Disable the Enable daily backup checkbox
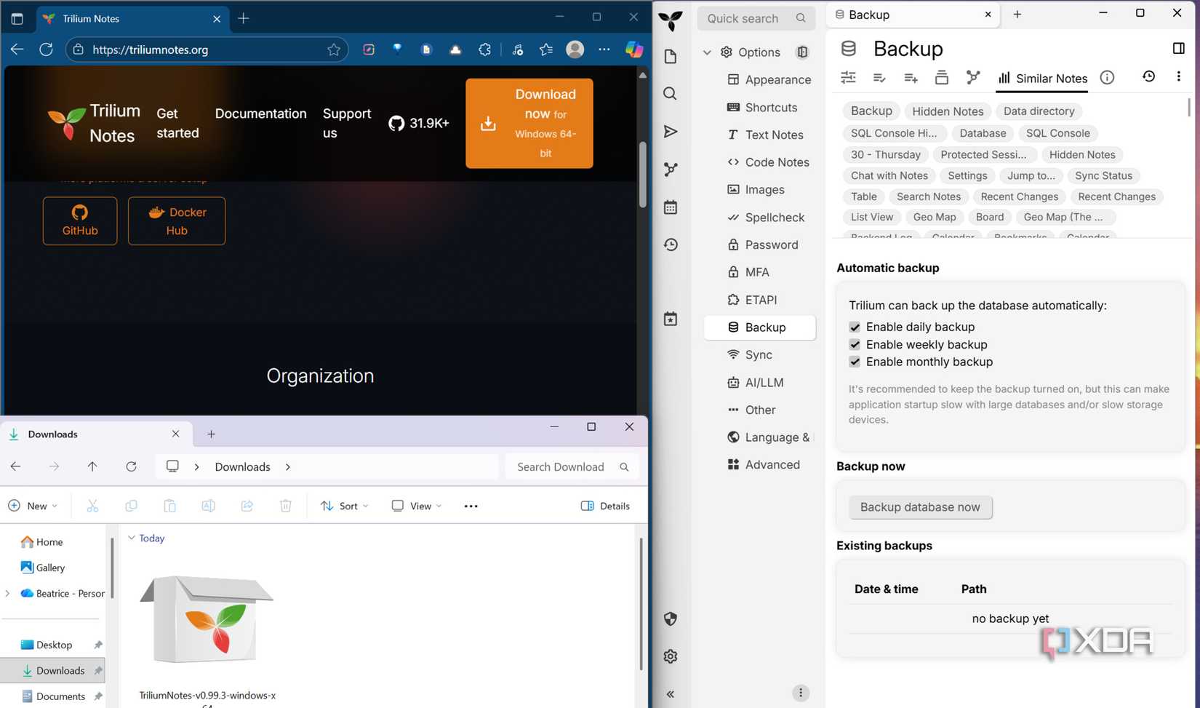1200x708 pixels. (x=855, y=327)
